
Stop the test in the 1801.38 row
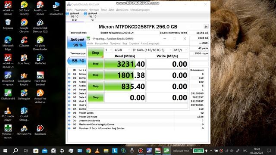coord(96,75)
